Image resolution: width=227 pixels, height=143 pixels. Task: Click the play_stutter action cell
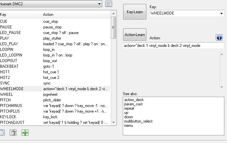click(x=52, y=38)
